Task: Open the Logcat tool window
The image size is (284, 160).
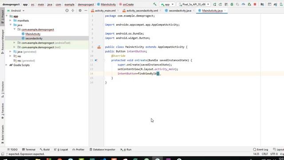Action: 61,149
